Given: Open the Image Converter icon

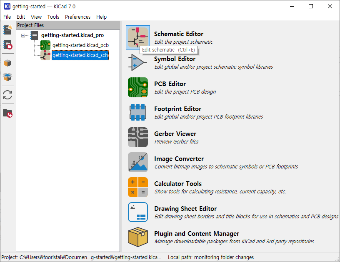Looking at the screenshot, I should tap(138, 162).
